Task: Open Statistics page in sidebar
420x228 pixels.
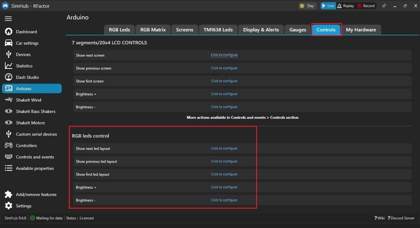Action: pyautogui.click(x=24, y=66)
